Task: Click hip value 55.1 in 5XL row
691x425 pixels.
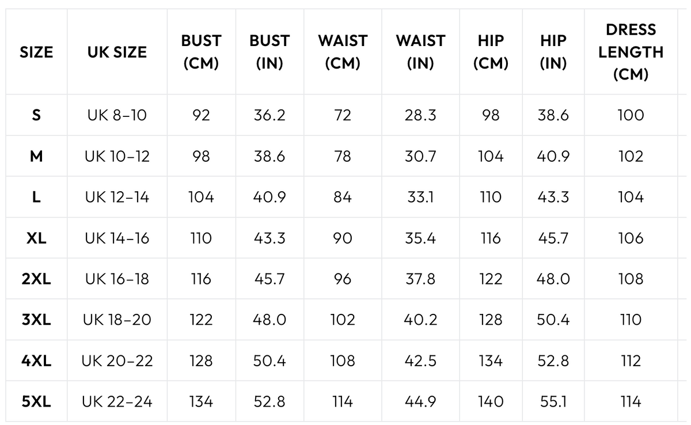Action: coord(553,401)
